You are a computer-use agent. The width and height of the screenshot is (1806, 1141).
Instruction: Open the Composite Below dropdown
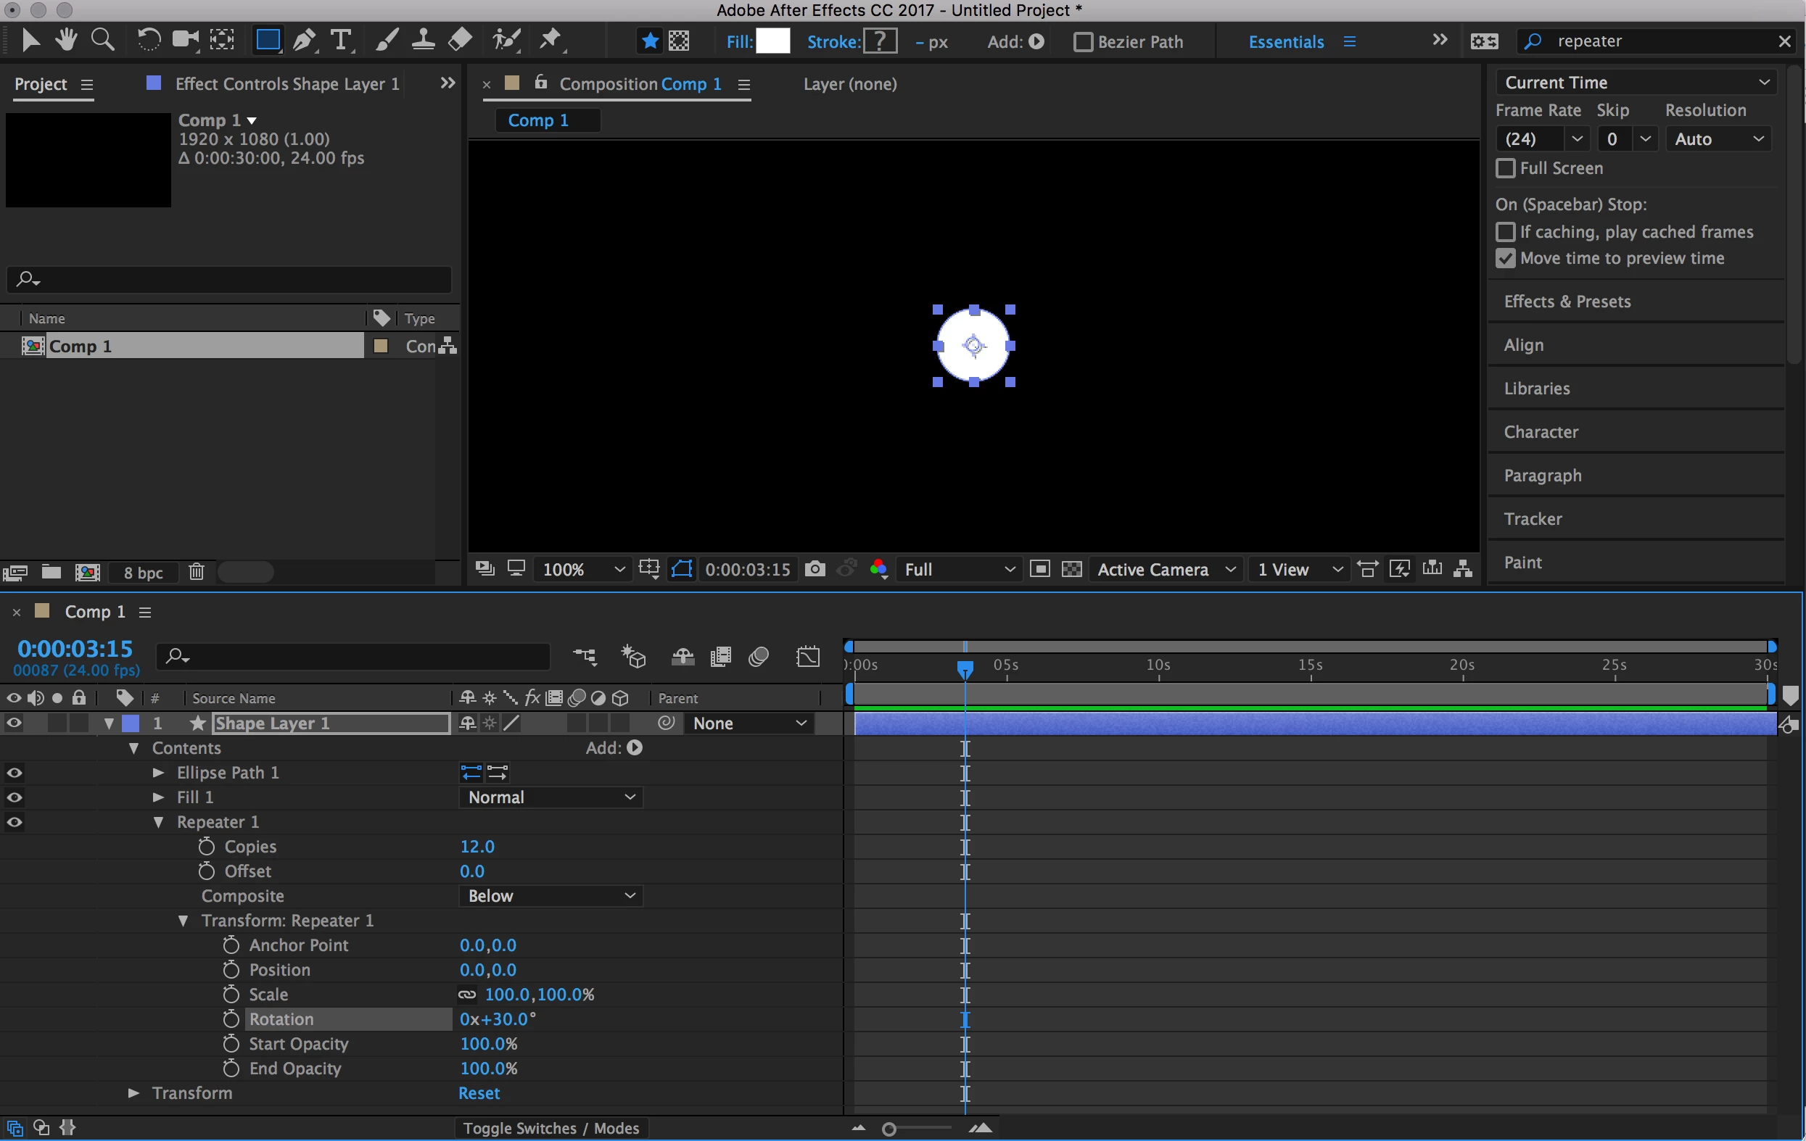[551, 896]
